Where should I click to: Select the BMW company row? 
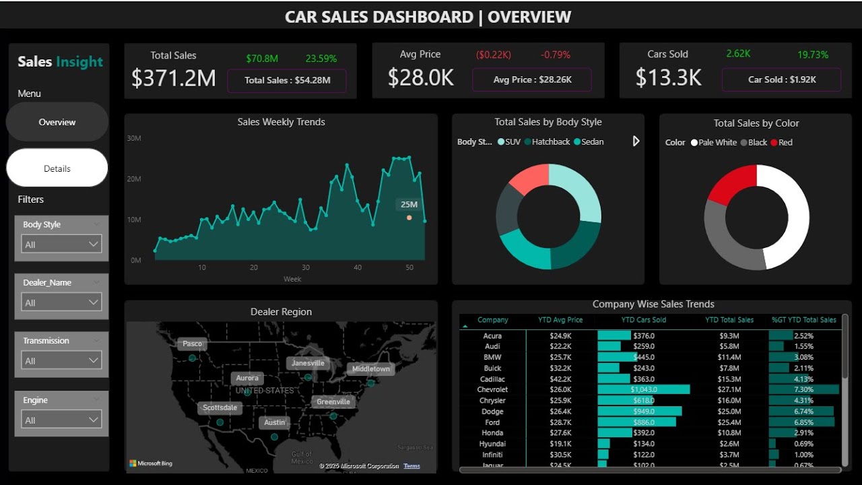pos(650,357)
